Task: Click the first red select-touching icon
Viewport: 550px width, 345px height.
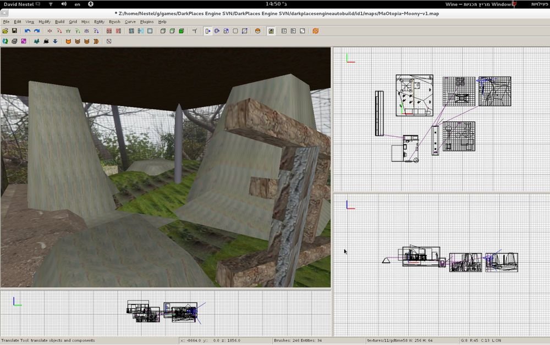Action: 109,31
